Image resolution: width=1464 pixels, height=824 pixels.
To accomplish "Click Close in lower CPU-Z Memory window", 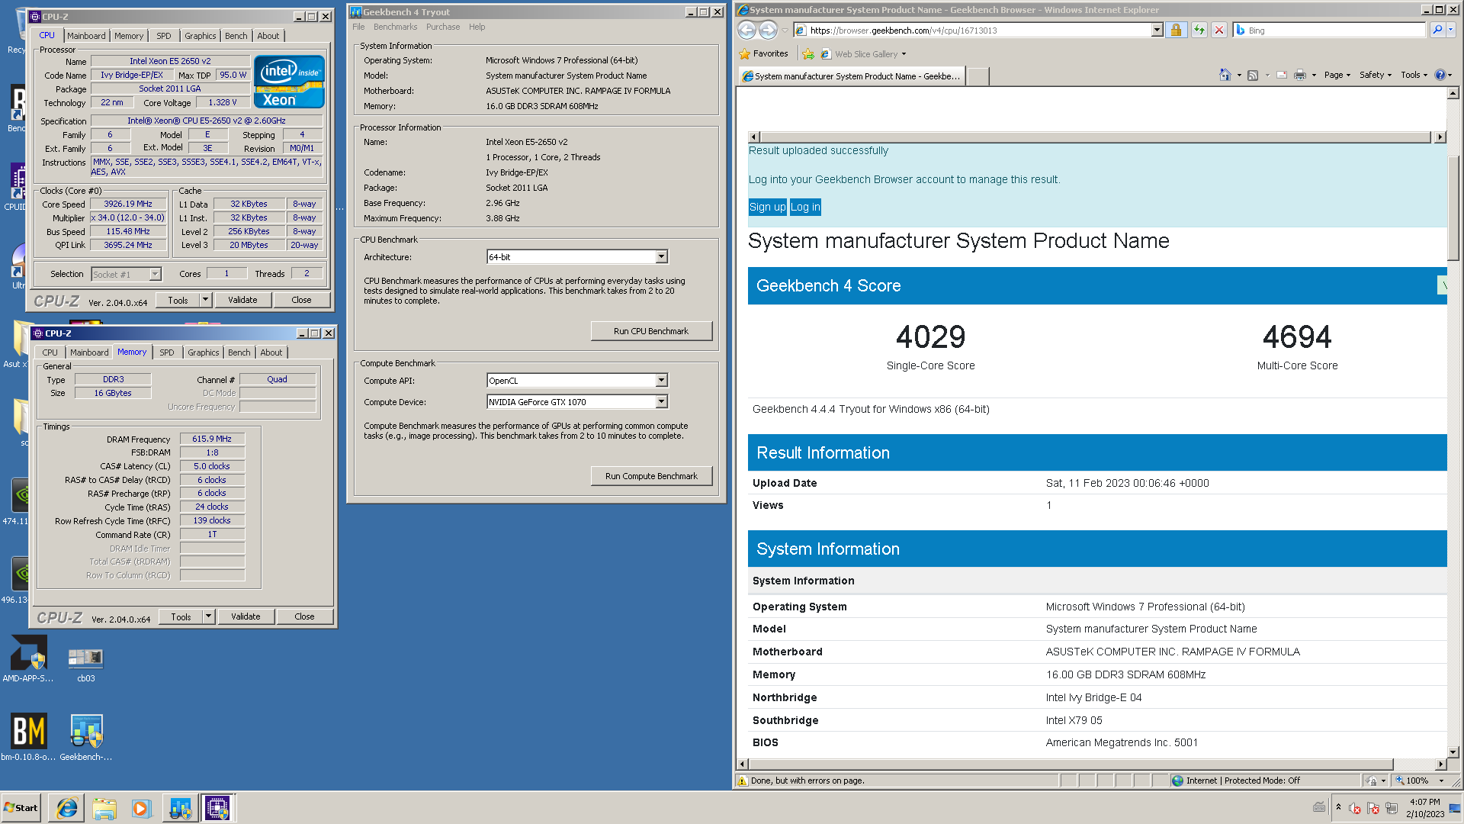I will click(304, 616).
